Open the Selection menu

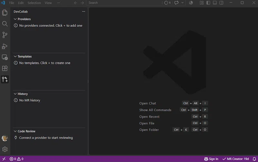(x=34, y=3)
